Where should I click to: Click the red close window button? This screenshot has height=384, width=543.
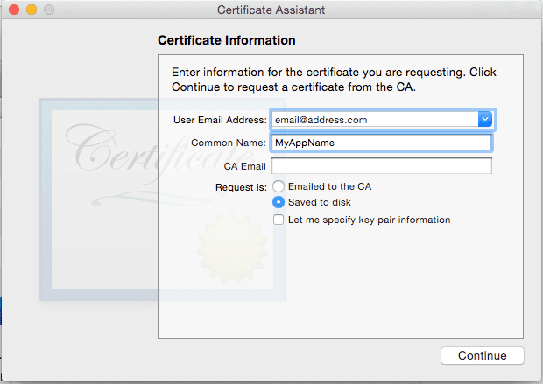[x=13, y=10]
